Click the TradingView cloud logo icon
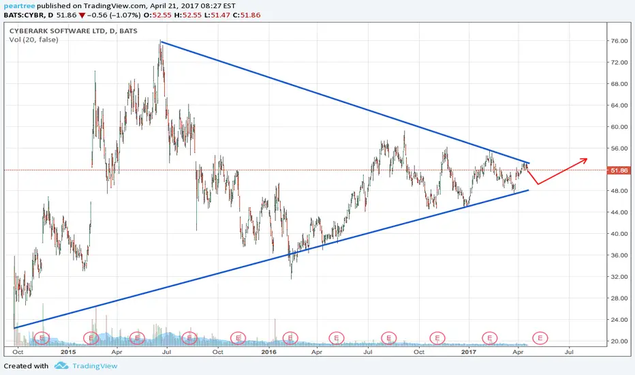Viewport: 635px width, 375px height. pyautogui.click(x=61, y=365)
